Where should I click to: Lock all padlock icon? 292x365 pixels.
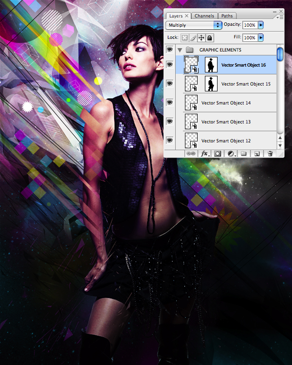pos(209,38)
